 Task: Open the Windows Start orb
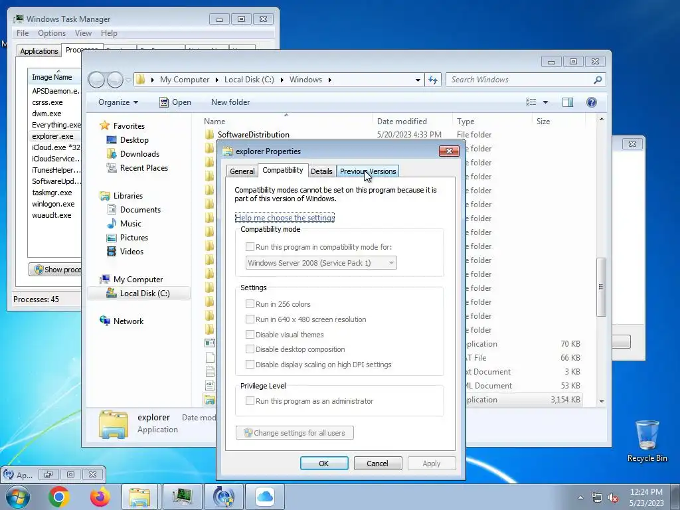pos(18,497)
